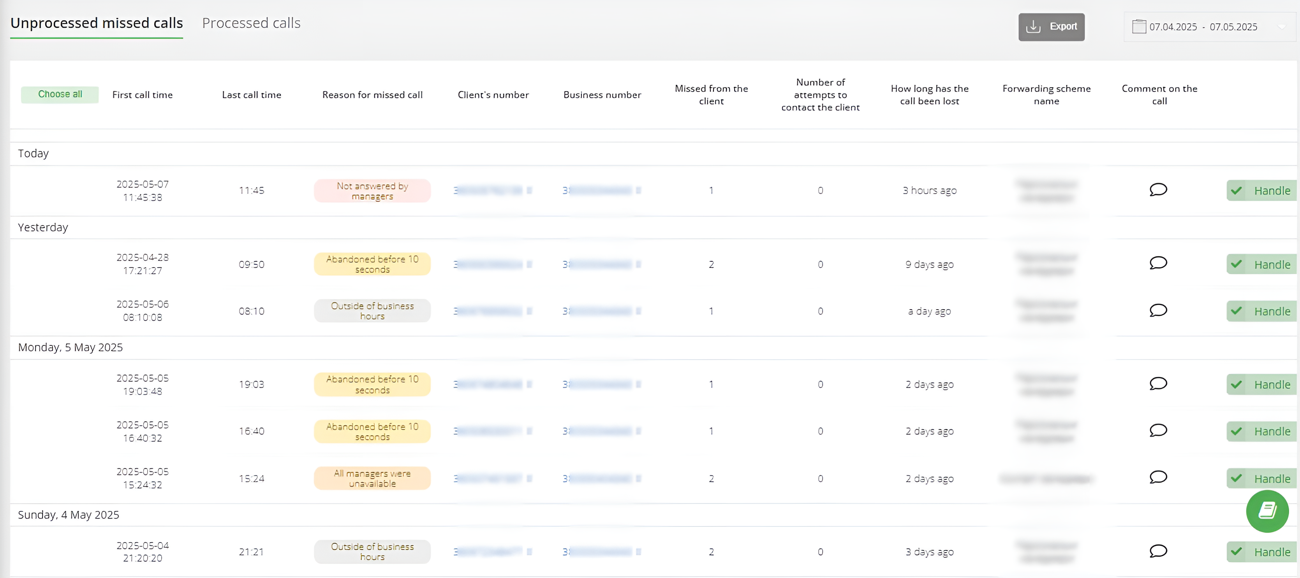Handle the 16:40 missed call
Screen dimensions: 1300x578
point(1263,431)
